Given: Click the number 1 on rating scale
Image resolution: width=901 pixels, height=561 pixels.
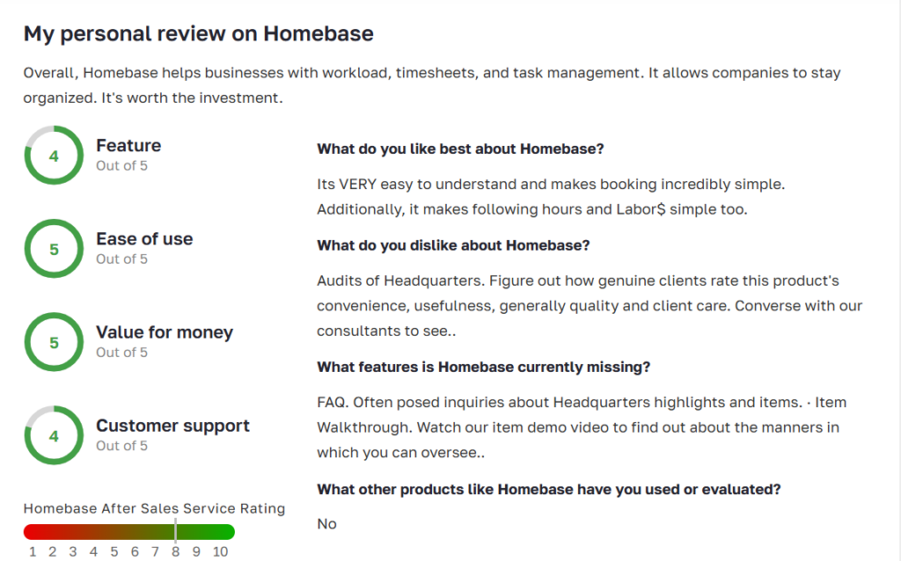Looking at the screenshot, I should point(33,551).
